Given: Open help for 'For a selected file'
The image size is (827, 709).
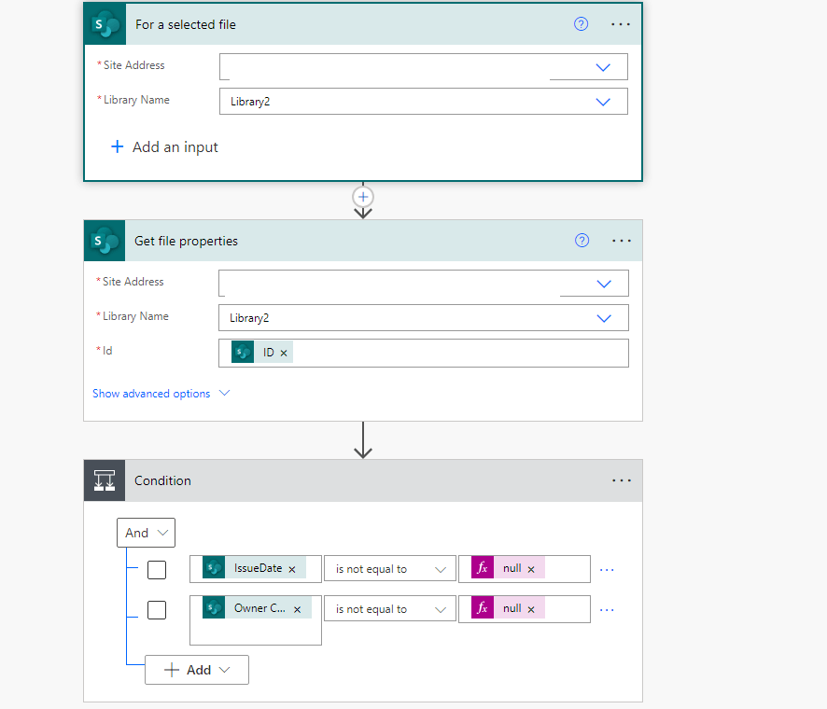Looking at the screenshot, I should pyautogui.click(x=581, y=24).
